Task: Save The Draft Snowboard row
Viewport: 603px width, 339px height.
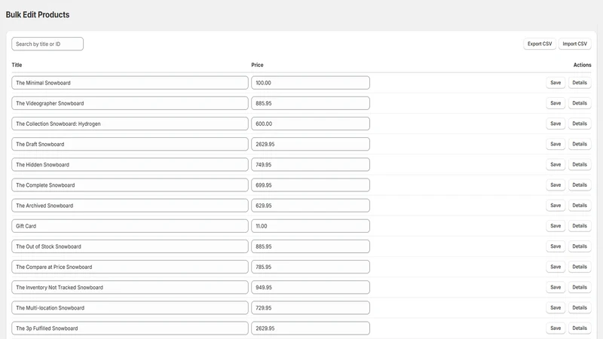Action: [x=556, y=144]
